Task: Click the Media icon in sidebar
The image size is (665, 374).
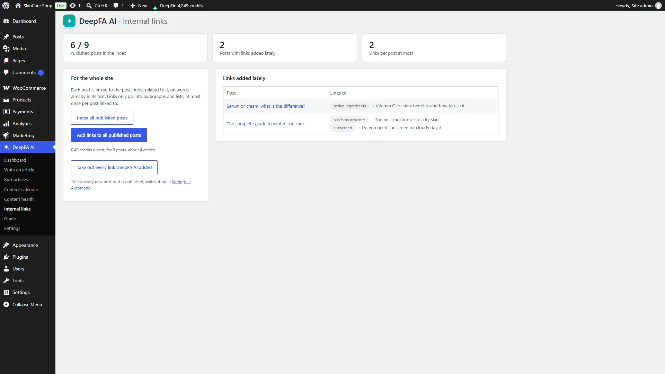Action: [6, 48]
